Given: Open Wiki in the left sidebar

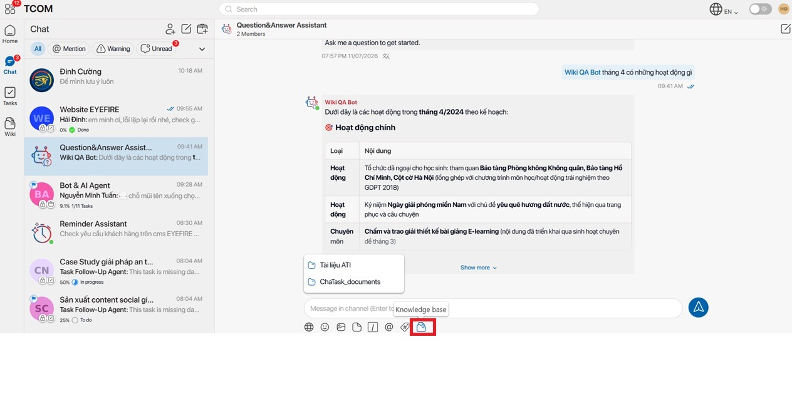Looking at the screenshot, I should tap(10, 127).
